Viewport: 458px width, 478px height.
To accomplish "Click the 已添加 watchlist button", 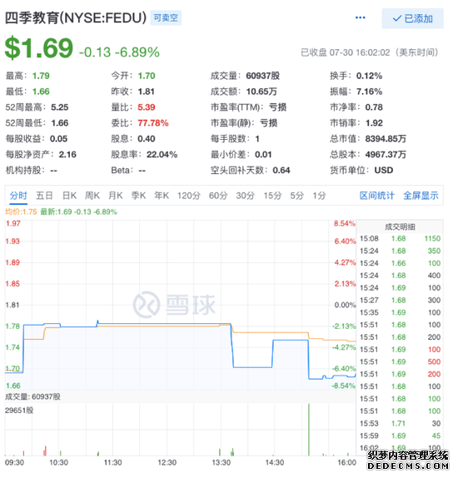I will (x=412, y=18).
